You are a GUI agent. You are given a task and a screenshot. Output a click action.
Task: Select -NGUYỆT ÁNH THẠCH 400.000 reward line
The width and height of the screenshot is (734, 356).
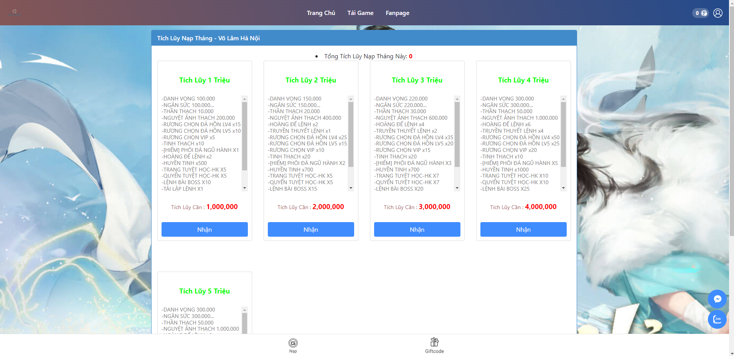[305, 118]
